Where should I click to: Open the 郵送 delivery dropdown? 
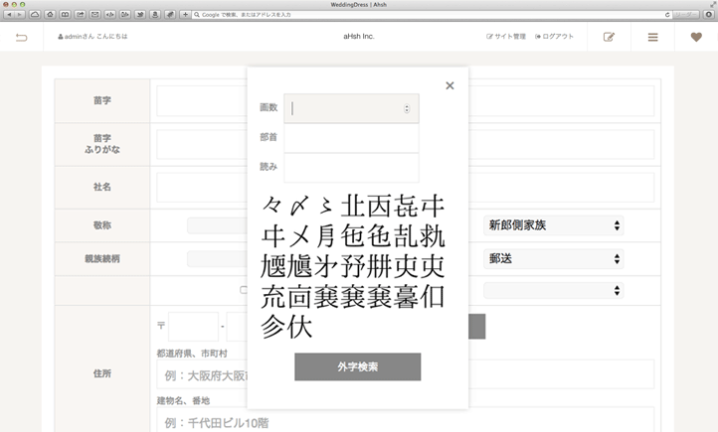pyautogui.click(x=554, y=259)
